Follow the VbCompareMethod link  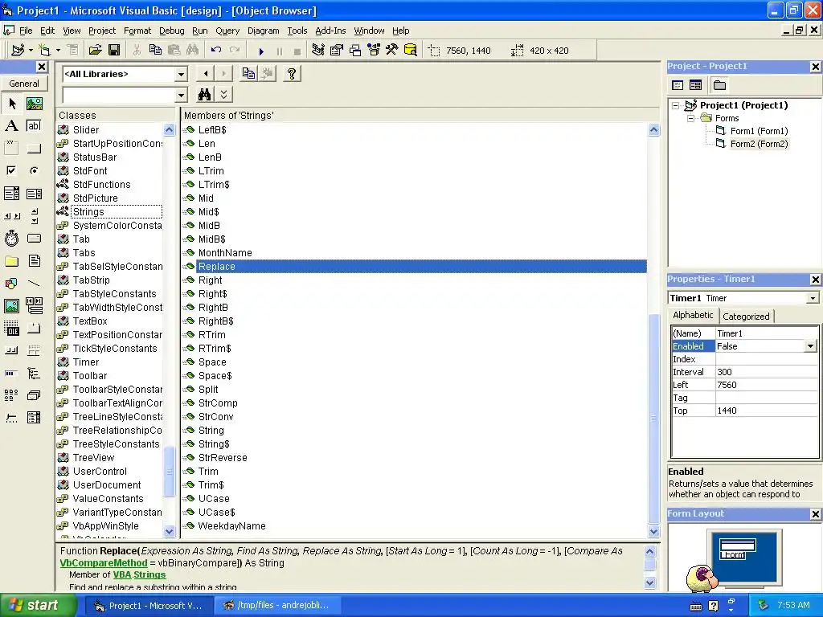[104, 563]
